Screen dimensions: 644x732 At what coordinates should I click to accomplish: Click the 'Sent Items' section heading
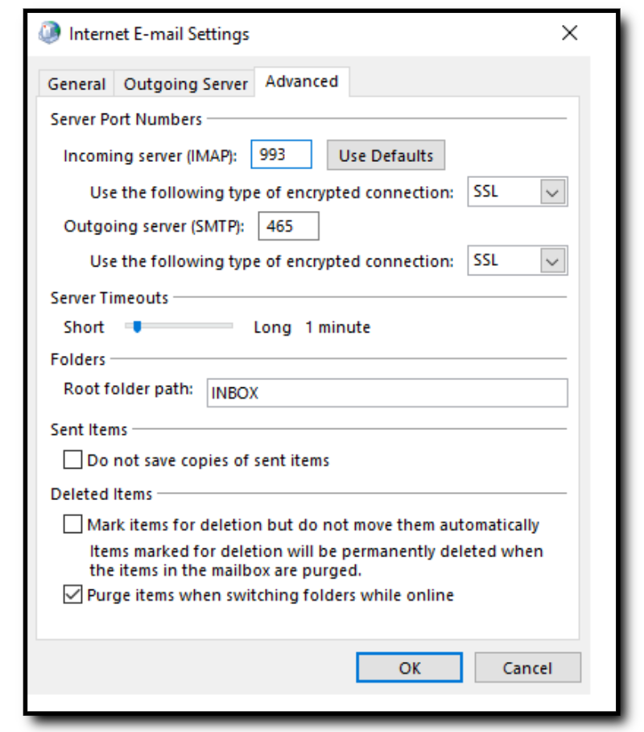[x=89, y=429]
